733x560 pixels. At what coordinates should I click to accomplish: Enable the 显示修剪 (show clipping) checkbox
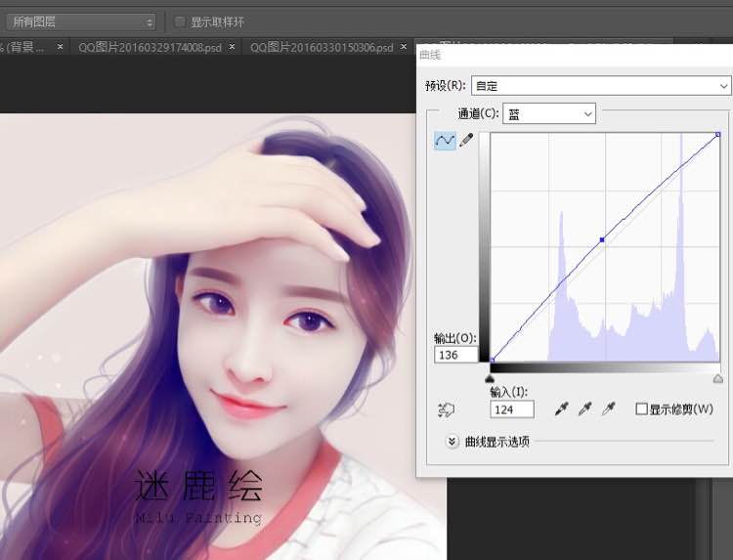click(x=641, y=409)
